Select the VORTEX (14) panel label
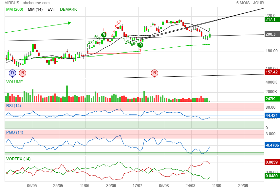The height and width of the screenshot is (189, 280). pos(18,159)
